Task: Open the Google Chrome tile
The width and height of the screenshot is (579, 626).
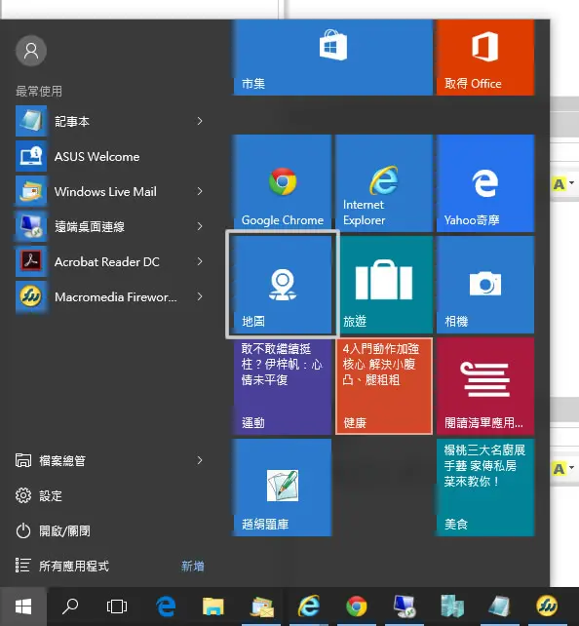Action: [x=282, y=183]
